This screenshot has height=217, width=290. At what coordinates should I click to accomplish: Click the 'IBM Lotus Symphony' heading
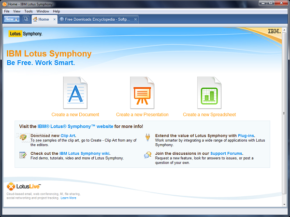(49, 54)
